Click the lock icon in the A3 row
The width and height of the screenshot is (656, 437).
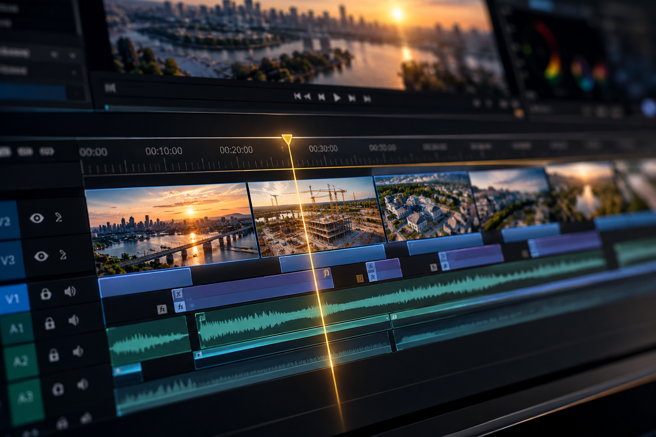(x=58, y=389)
